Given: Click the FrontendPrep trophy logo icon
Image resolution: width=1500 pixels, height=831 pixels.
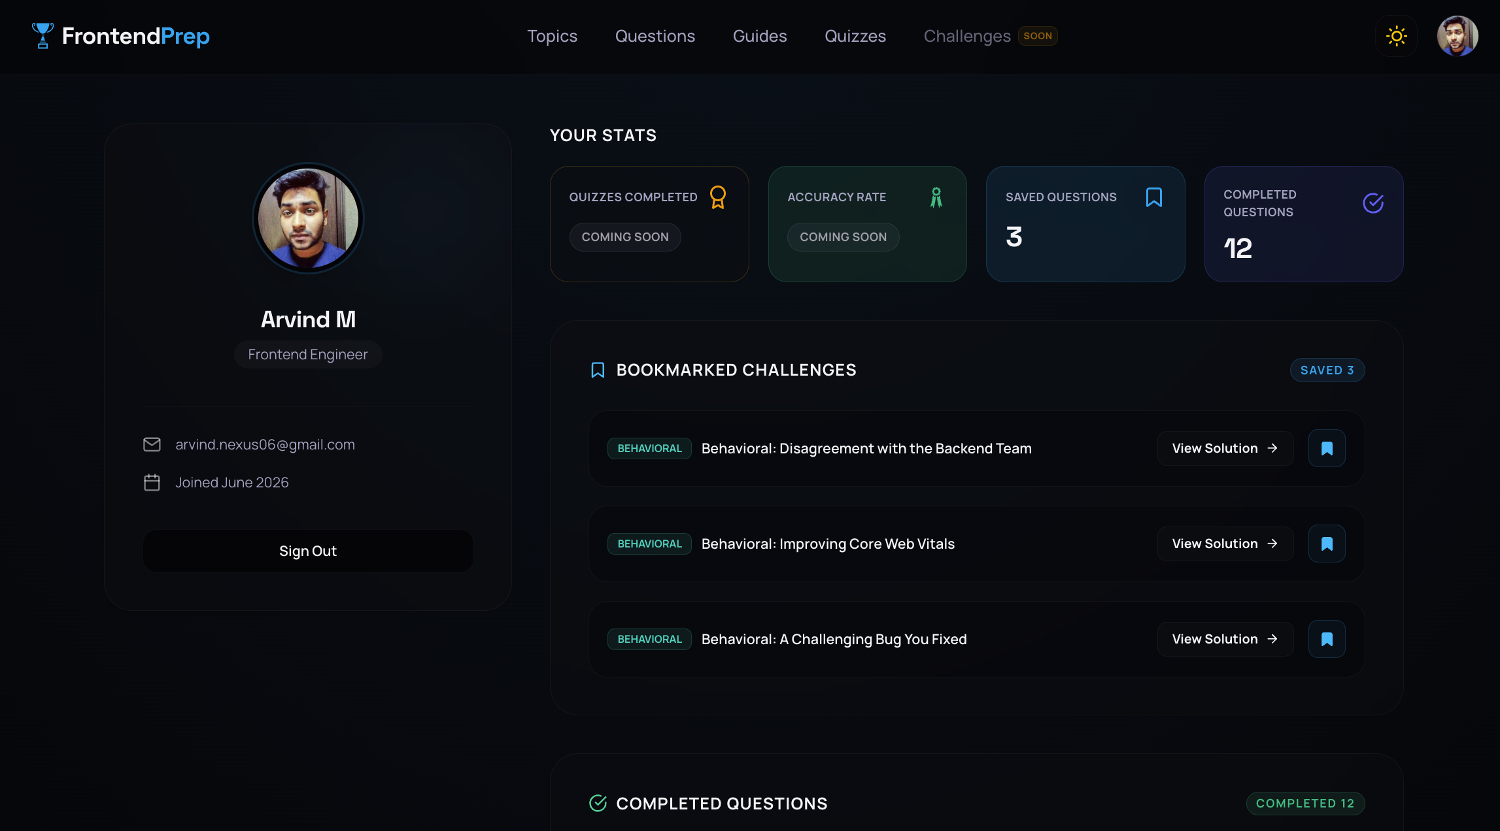Looking at the screenshot, I should click(43, 36).
